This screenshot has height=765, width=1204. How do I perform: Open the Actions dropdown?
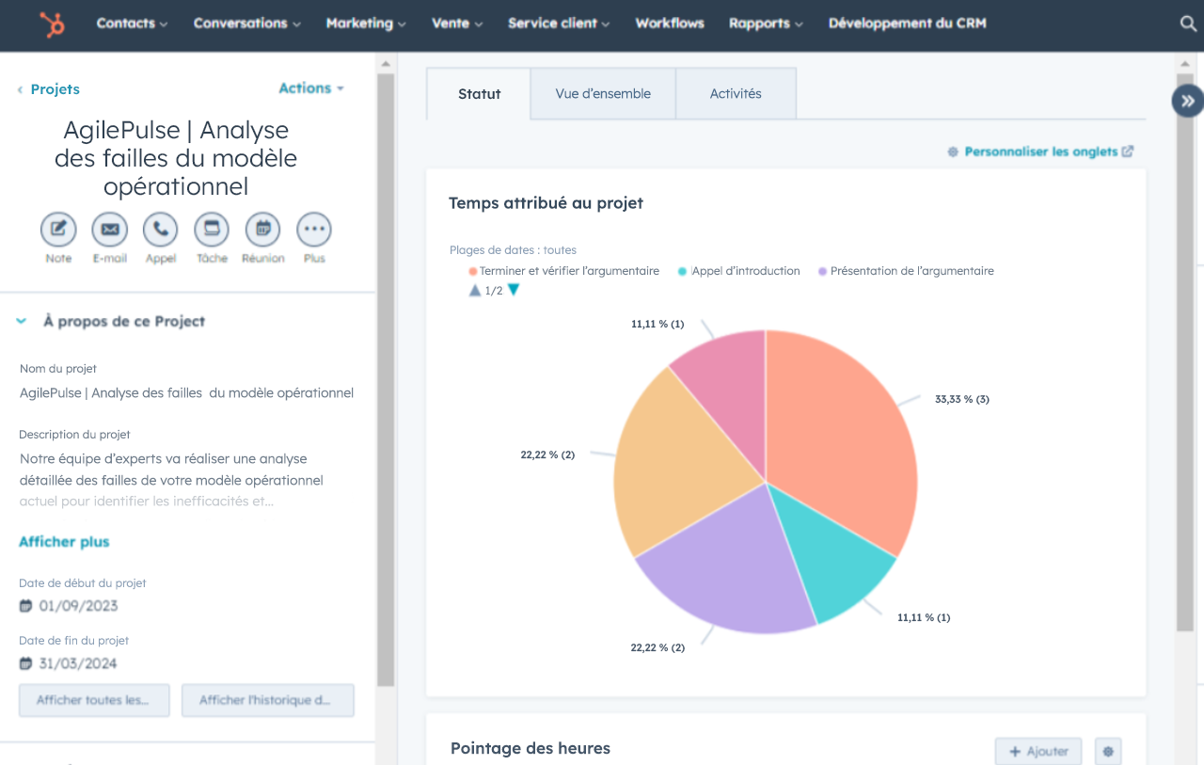[x=310, y=88]
